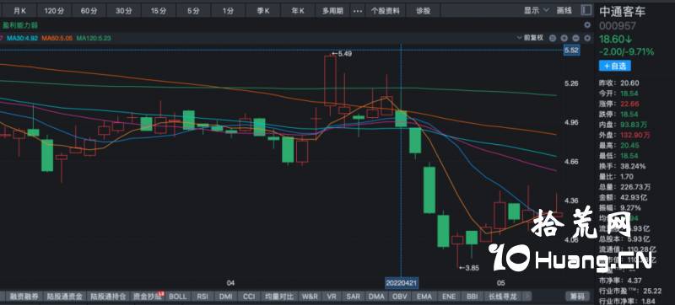Click stock code 000957
The image size is (675, 305).
(x=618, y=26)
